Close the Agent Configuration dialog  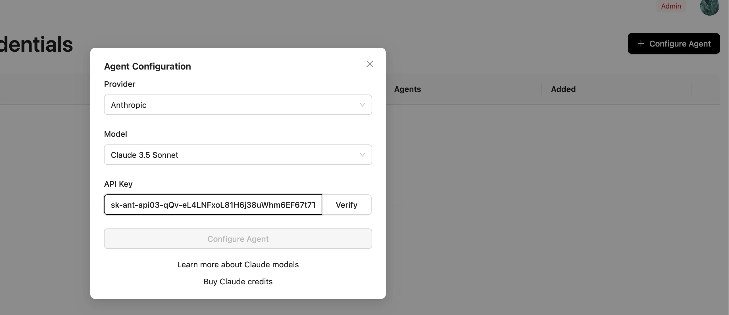(370, 64)
